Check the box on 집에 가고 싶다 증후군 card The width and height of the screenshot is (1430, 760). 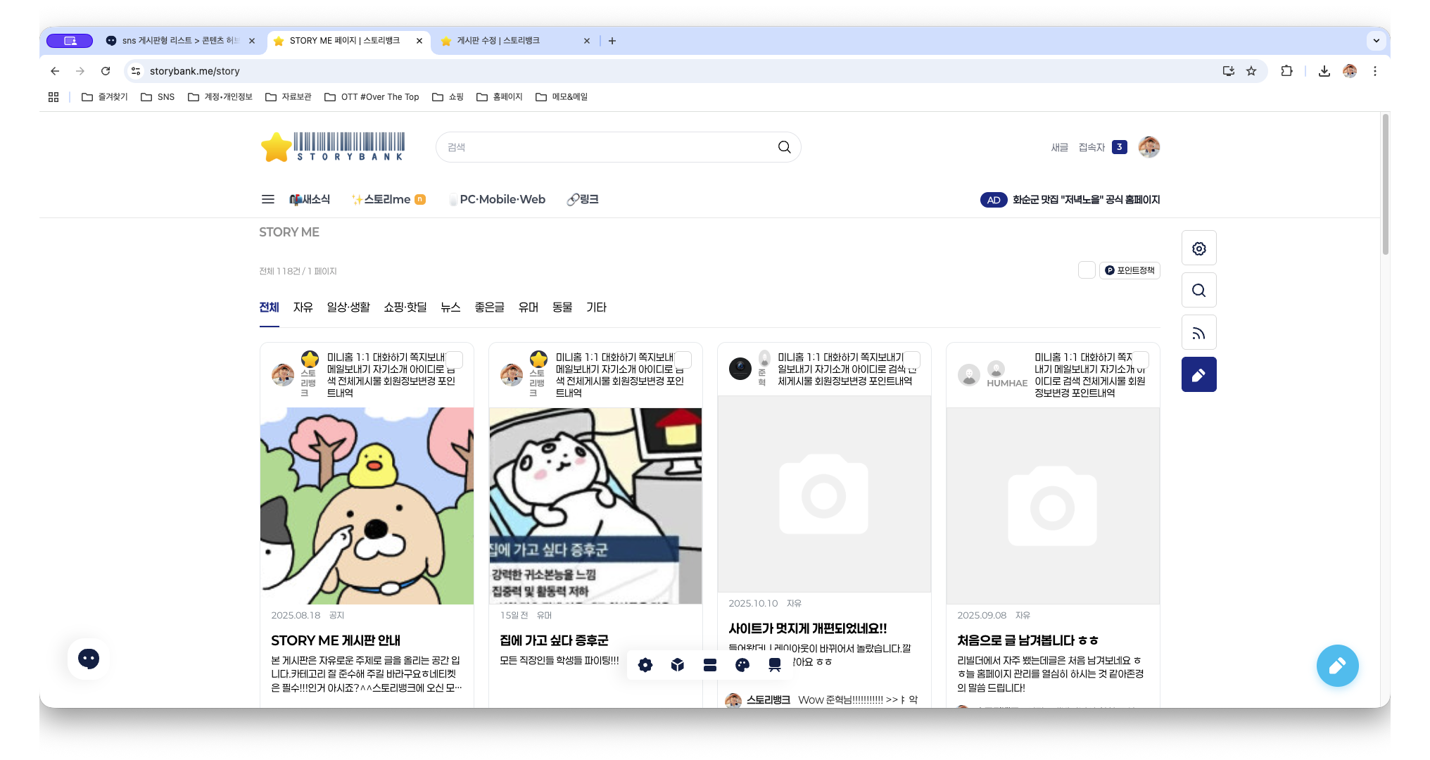683,360
